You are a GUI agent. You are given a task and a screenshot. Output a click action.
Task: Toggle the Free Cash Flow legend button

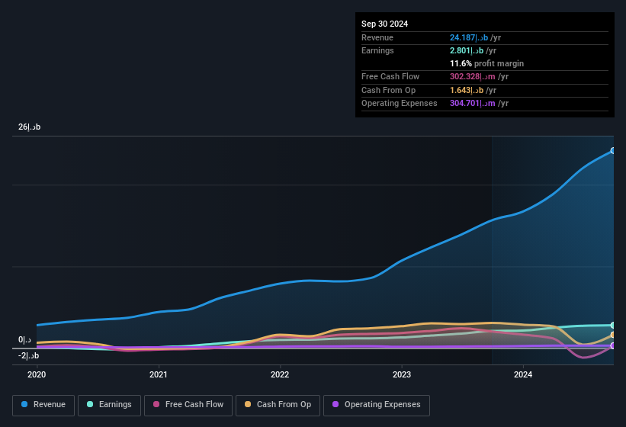tap(188, 405)
